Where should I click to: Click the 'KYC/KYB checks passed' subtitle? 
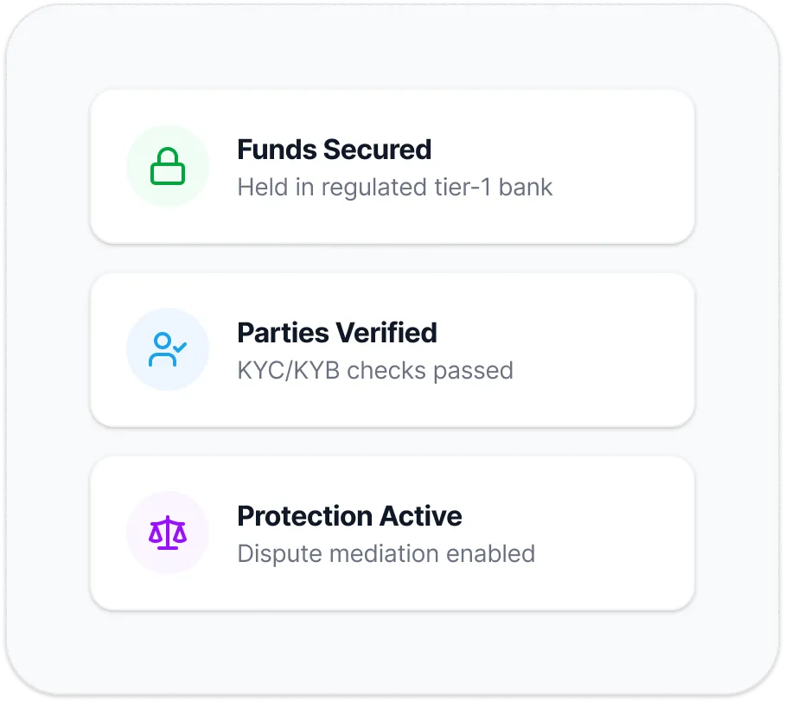click(376, 370)
